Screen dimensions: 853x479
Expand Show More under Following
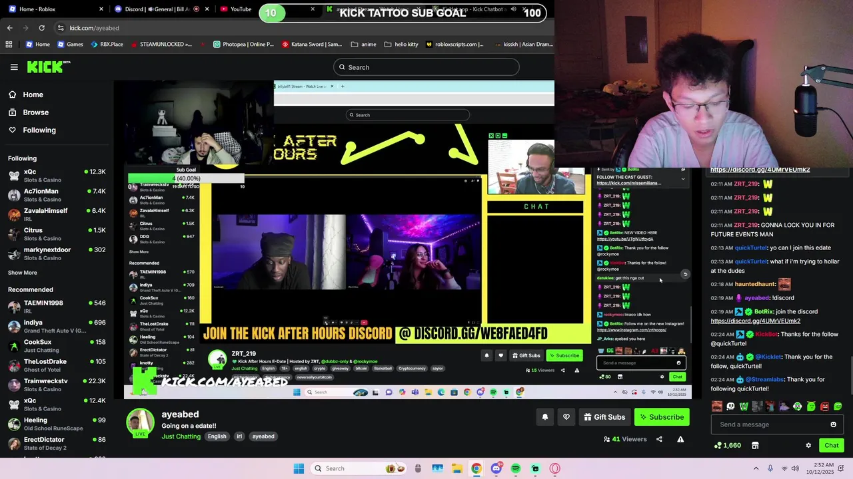[x=22, y=273]
